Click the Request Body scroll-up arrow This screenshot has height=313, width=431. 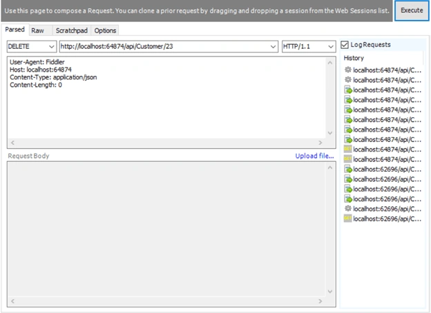pyautogui.click(x=330, y=168)
